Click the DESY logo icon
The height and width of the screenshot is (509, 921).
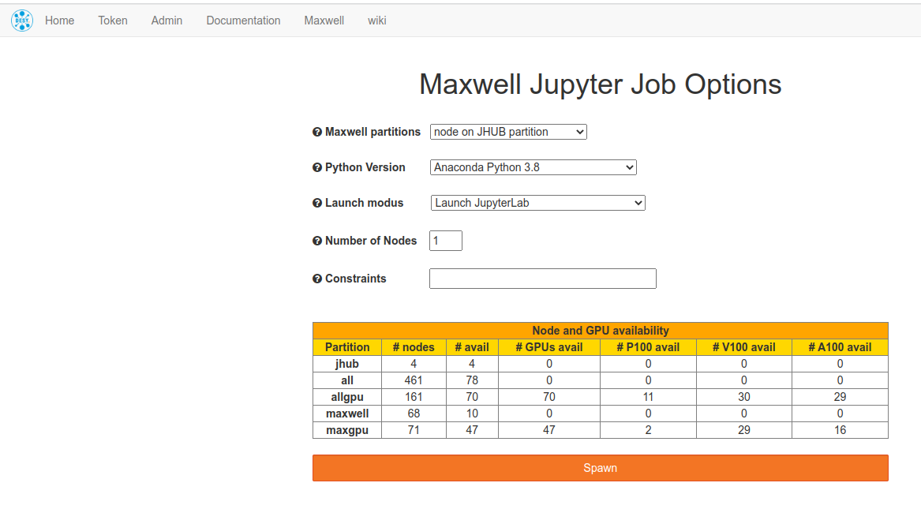click(x=22, y=21)
